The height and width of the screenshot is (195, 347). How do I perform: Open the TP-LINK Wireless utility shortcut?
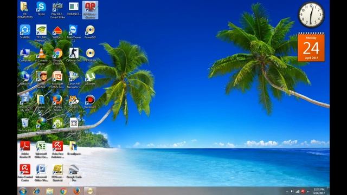(41, 33)
